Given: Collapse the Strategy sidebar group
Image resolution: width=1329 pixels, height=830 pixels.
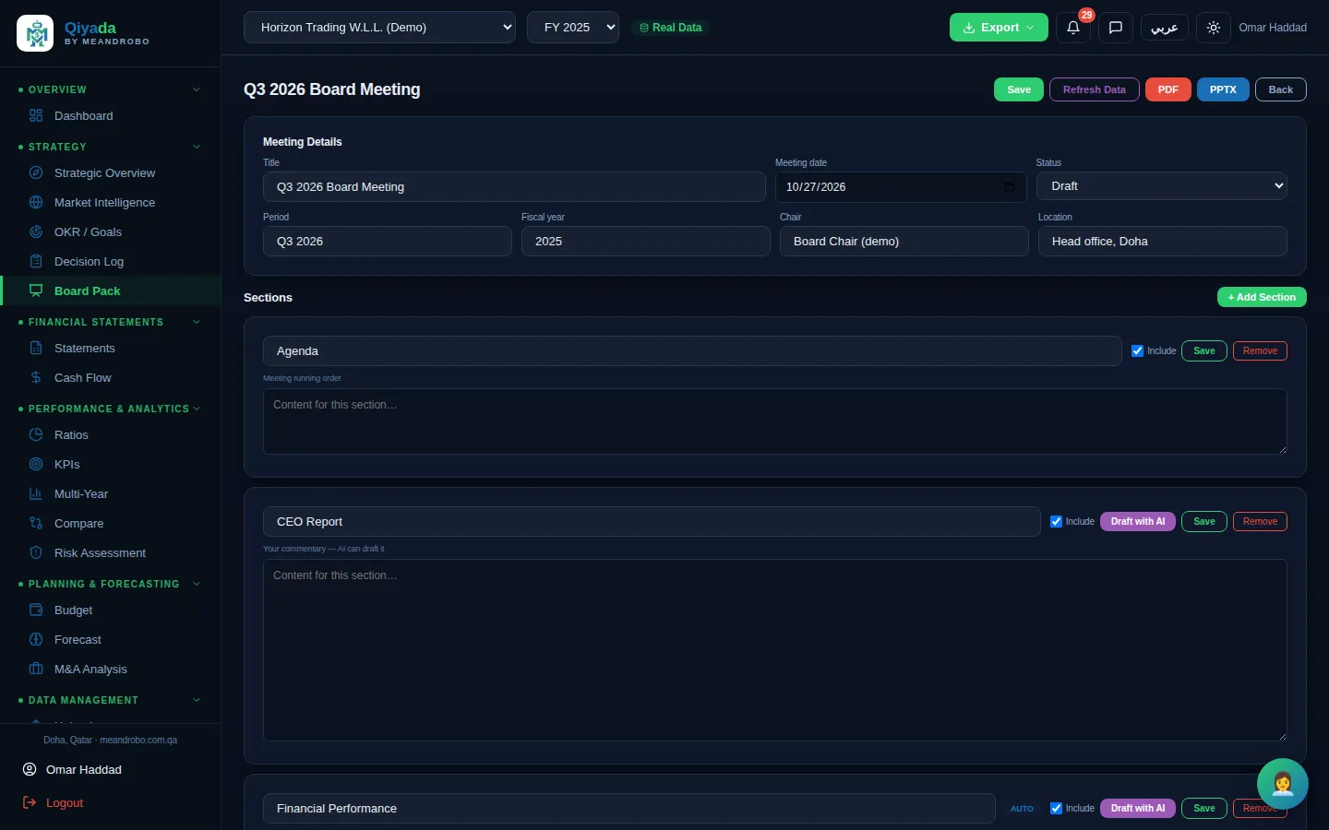Looking at the screenshot, I should tap(196, 147).
